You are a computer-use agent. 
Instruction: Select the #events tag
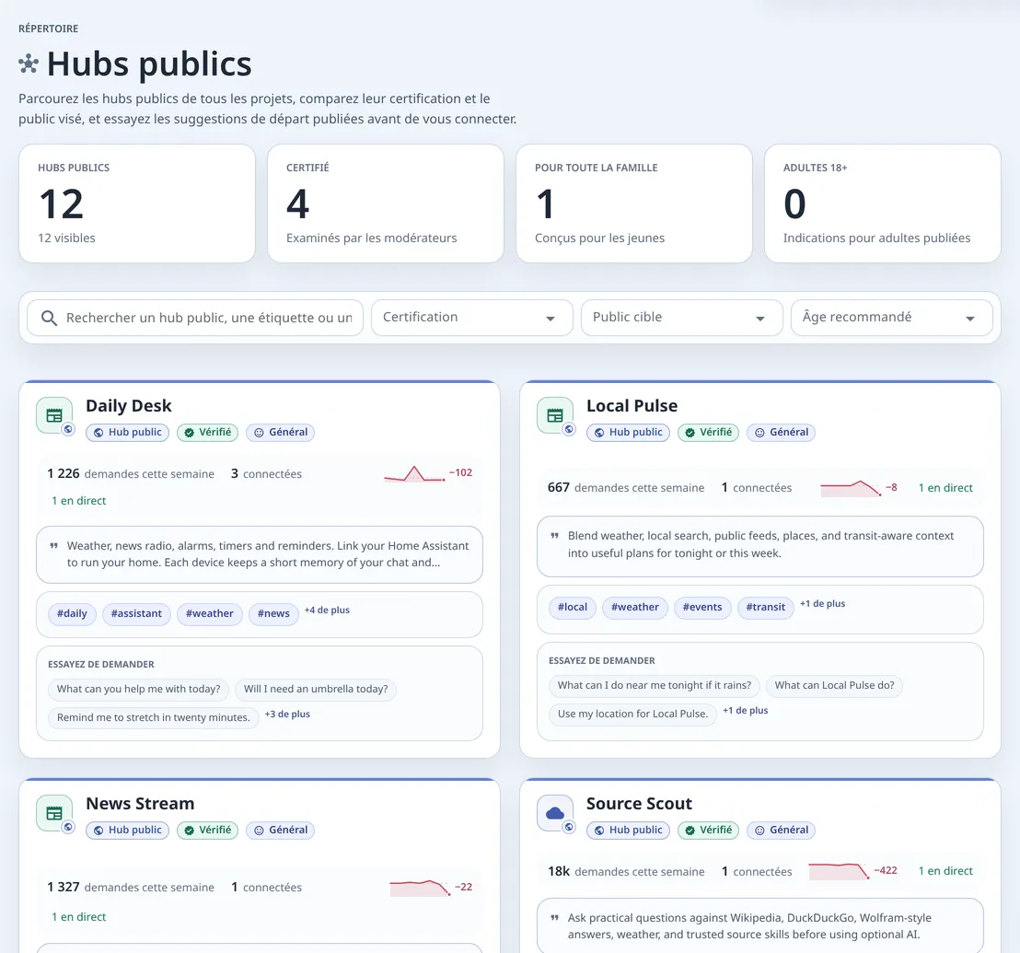[x=702, y=608]
